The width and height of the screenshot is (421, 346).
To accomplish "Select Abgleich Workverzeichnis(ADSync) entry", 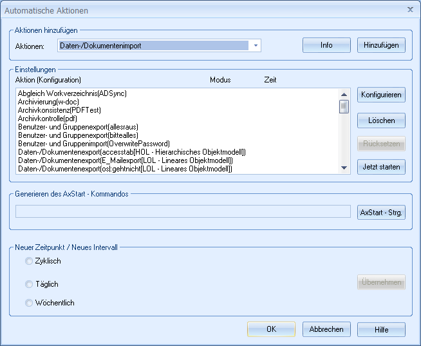I will click(x=72, y=93).
